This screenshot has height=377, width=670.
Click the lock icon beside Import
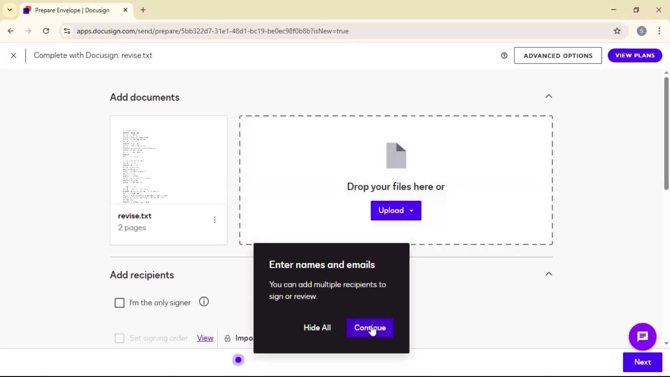coord(227,338)
